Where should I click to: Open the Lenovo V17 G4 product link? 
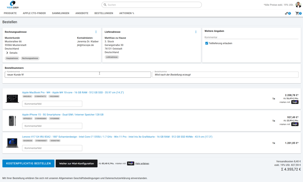[x=117, y=137]
